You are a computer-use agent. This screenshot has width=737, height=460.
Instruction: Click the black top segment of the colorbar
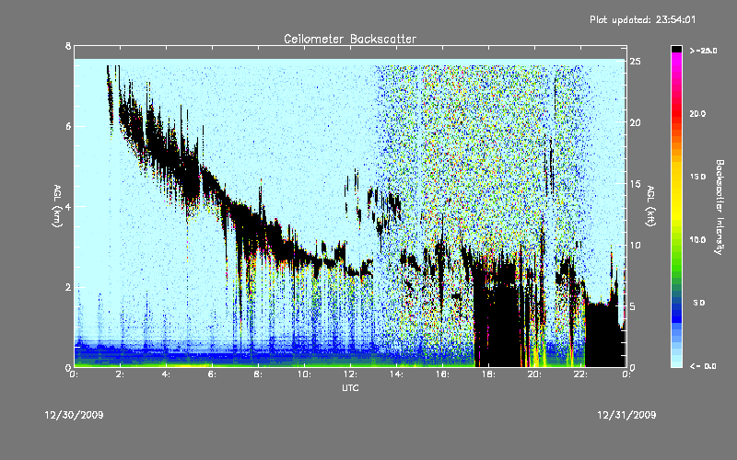pyautogui.click(x=676, y=49)
